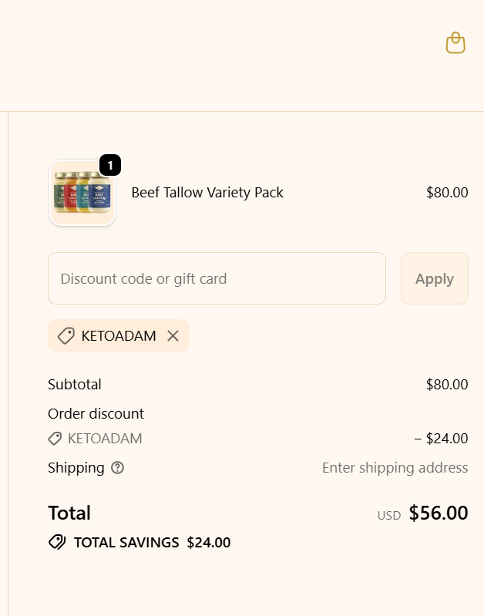Click the tag icon under Order discount
Viewport: 484px width, 616px height.
click(55, 439)
